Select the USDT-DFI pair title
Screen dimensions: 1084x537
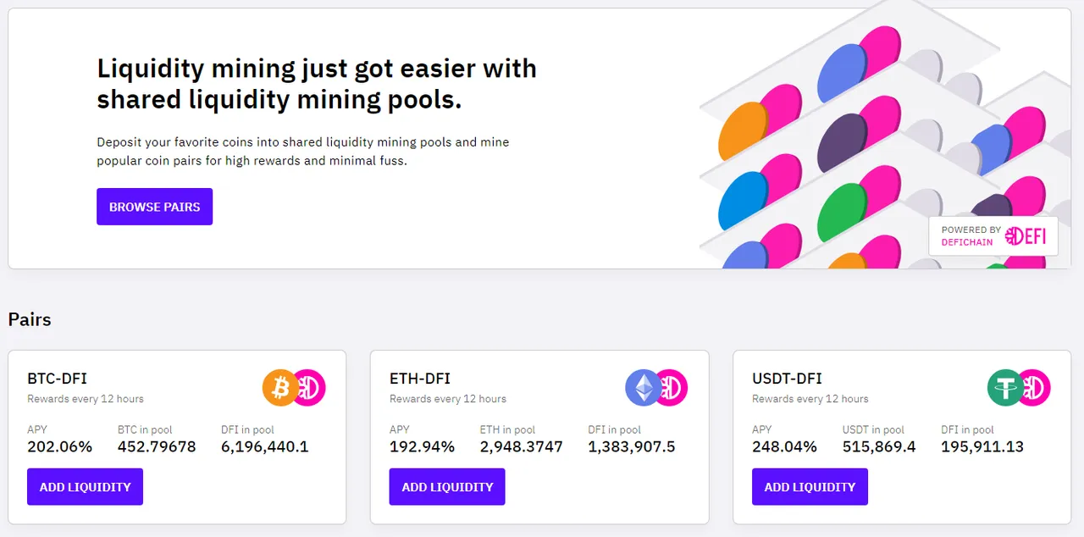point(787,379)
